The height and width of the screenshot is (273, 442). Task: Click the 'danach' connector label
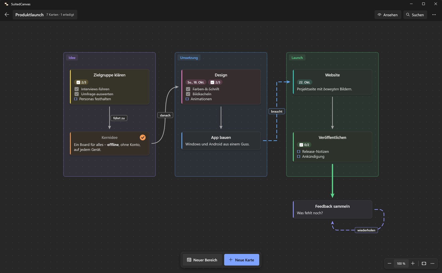pos(165,115)
